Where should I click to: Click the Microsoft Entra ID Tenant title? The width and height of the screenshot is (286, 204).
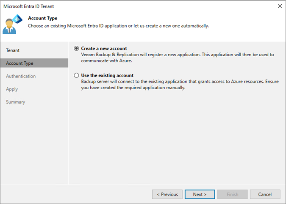29,6
